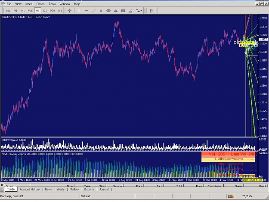Open the Window menu
Image resolution: width=269 pixels, height=202 pixels.
coord(65,4)
